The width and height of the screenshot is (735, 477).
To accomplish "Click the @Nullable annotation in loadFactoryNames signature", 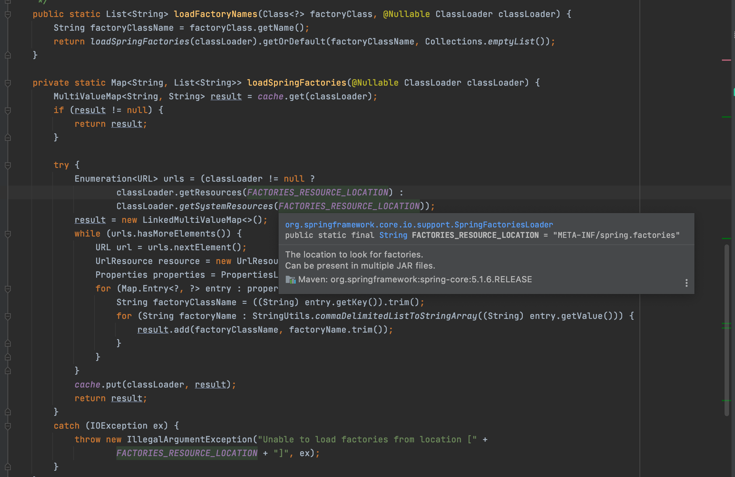I will click(x=406, y=14).
